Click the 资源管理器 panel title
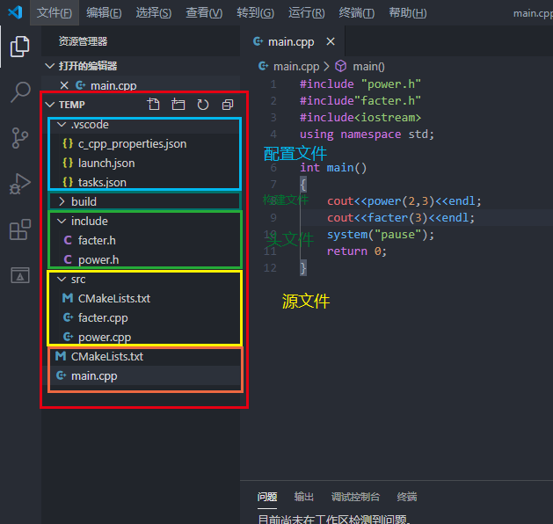 (x=83, y=41)
